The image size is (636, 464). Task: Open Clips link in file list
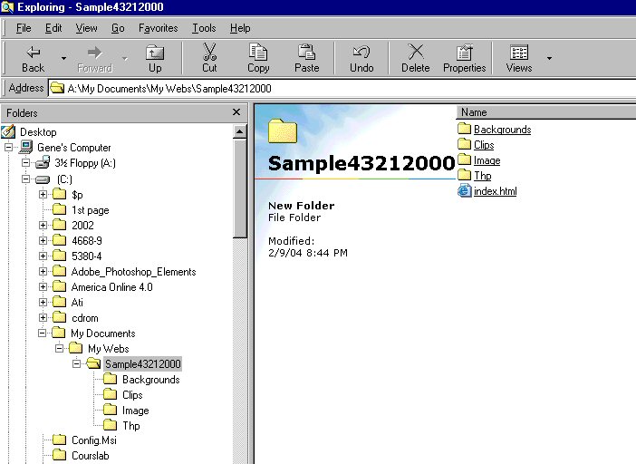[x=484, y=145]
